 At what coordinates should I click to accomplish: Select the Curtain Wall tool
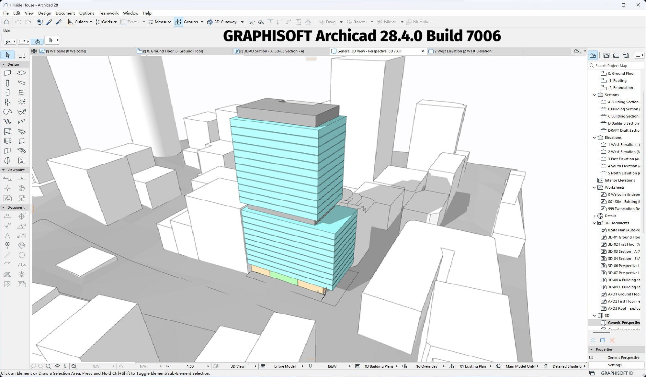[x=7, y=131]
